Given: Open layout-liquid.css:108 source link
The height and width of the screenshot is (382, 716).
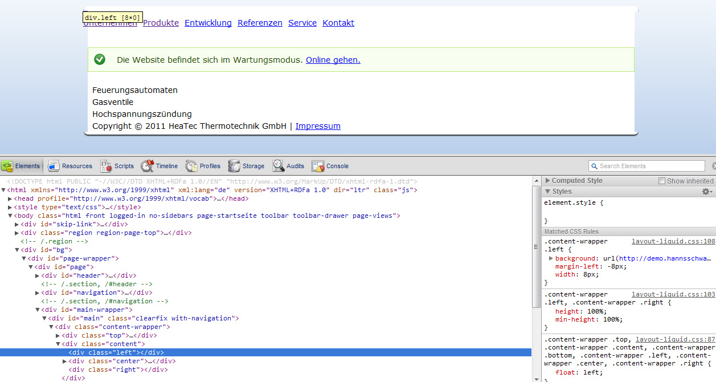Looking at the screenshot, I should tap(673, 241).
